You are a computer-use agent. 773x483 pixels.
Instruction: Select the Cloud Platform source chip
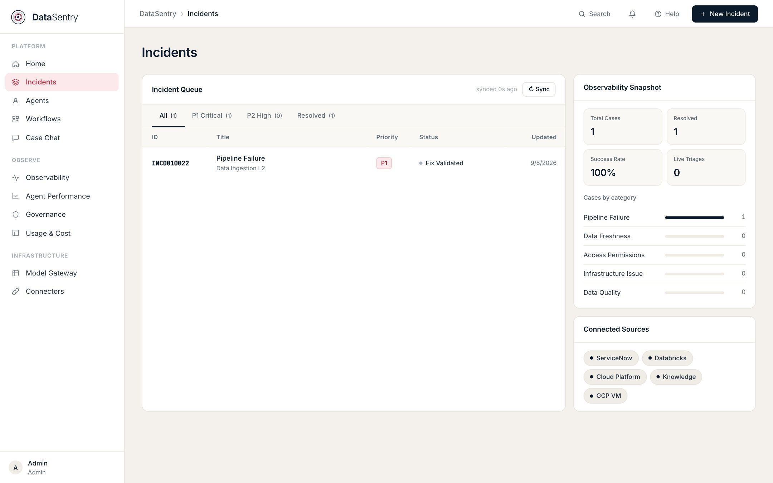615,377
